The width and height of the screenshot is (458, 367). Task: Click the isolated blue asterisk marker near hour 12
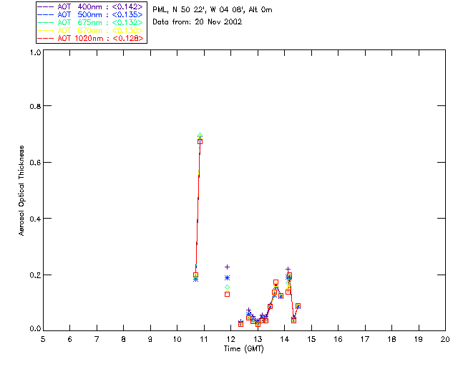pos(227,277)
